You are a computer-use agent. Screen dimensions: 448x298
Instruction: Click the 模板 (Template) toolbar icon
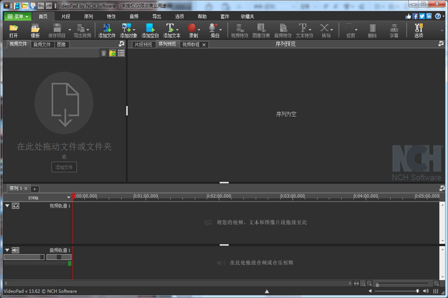[x=35, y=29]
